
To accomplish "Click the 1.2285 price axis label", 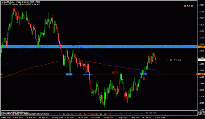I will click(201, 110).
